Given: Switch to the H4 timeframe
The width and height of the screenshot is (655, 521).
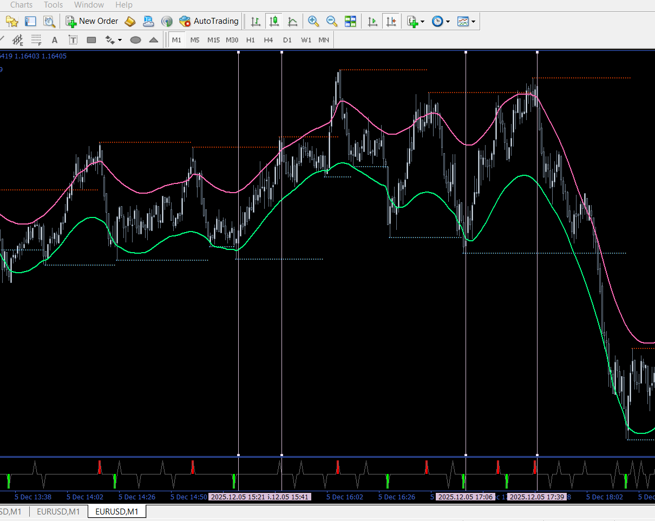Looking at the screenshot, I should pos(268,40).
